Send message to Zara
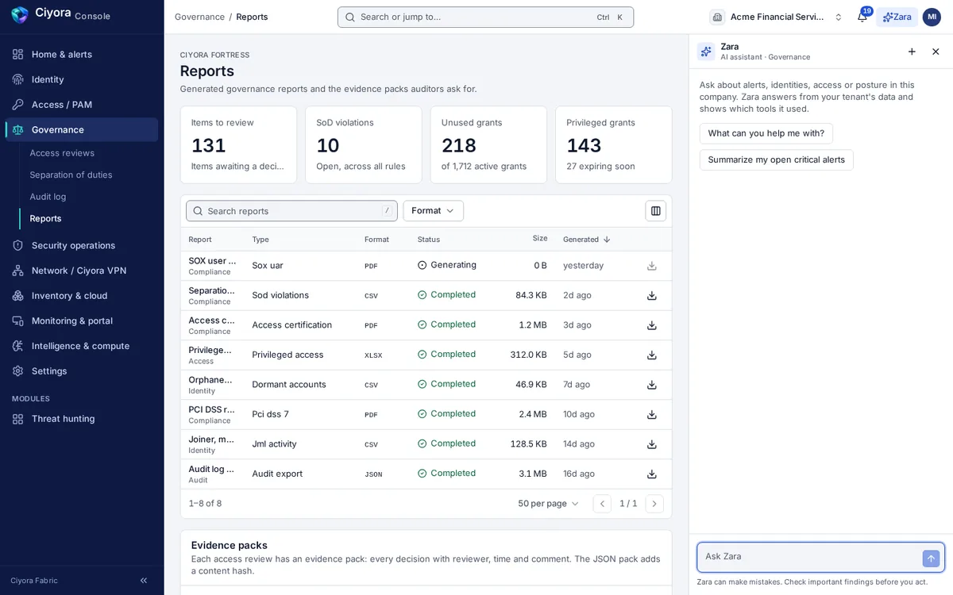The height and width of the screenshot is (595, 953). point(931,559)
